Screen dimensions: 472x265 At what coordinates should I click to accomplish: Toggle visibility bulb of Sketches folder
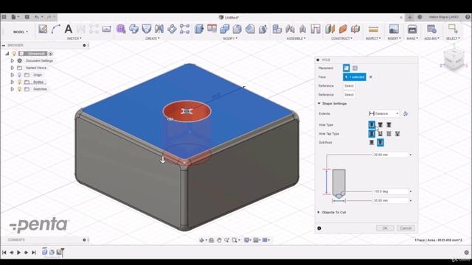pos(20,89)
